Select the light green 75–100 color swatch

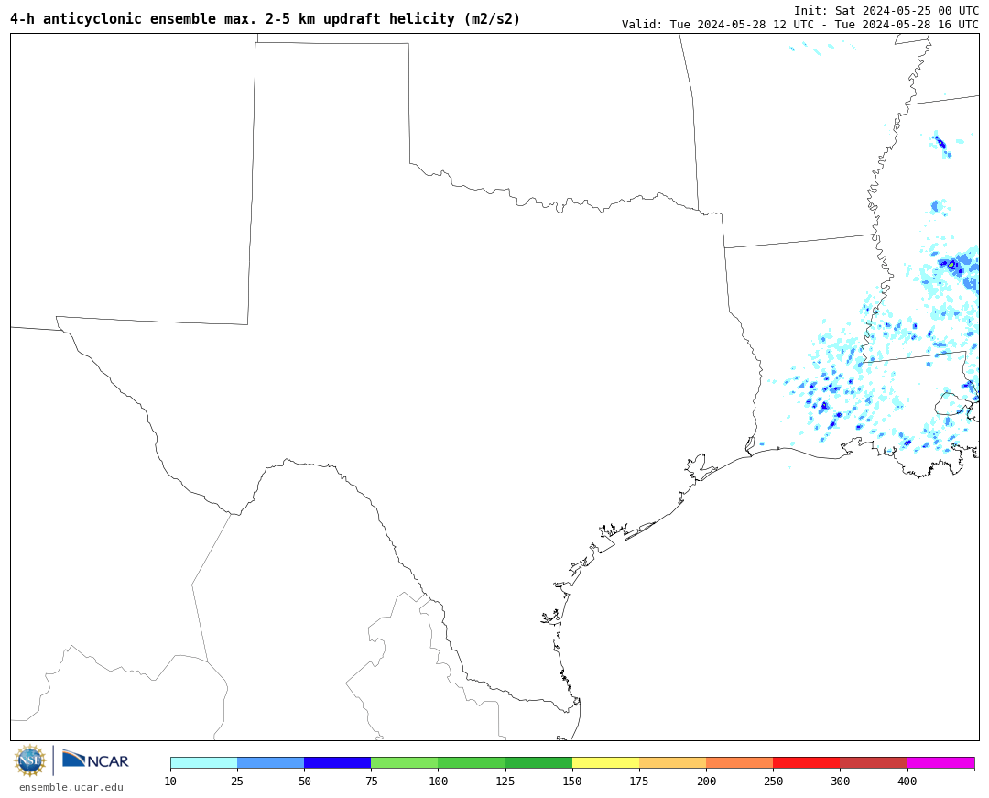click(405, 762)
